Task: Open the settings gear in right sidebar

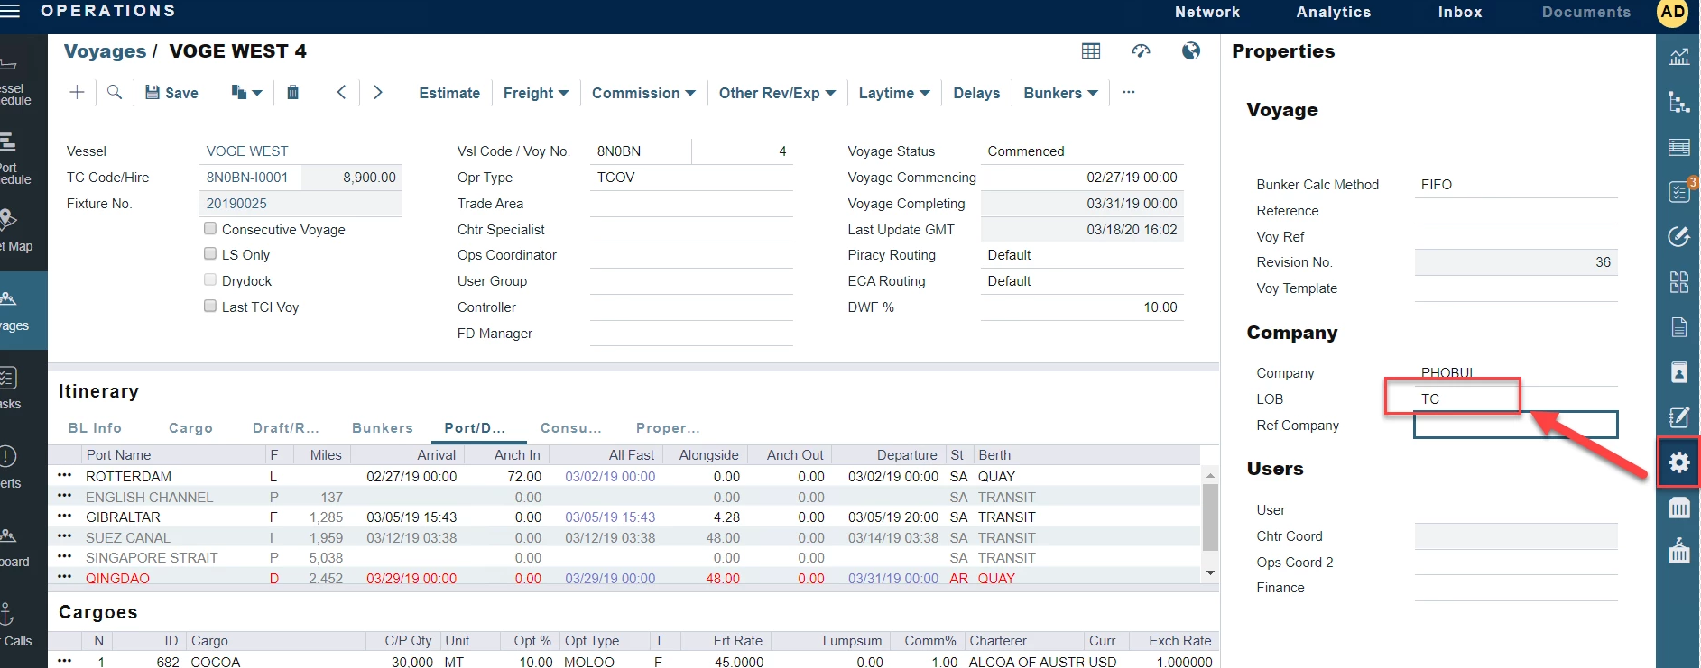Action: (1678, 462)
